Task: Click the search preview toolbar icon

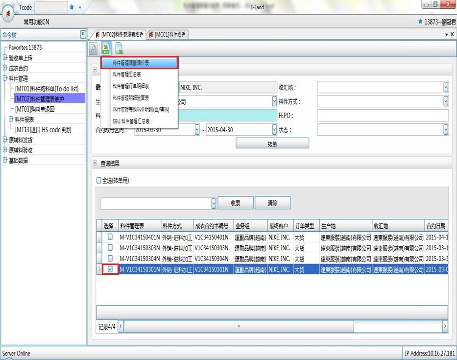Action: [x=94, y=48]
